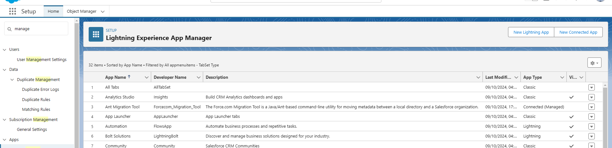Click the list view settings gear icon
This screenshot has height=148, width=612.
(594, 63)
